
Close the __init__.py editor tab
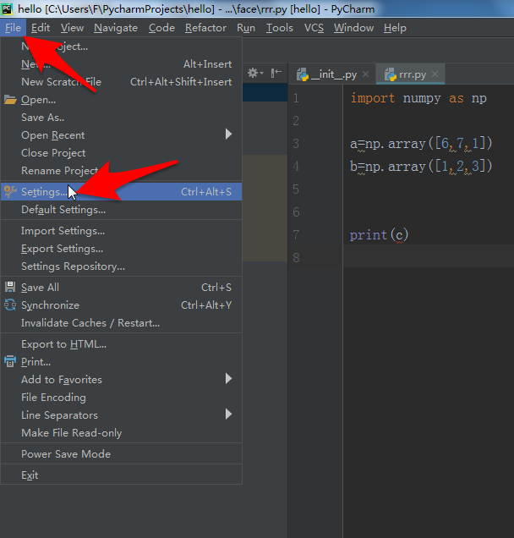365,74
